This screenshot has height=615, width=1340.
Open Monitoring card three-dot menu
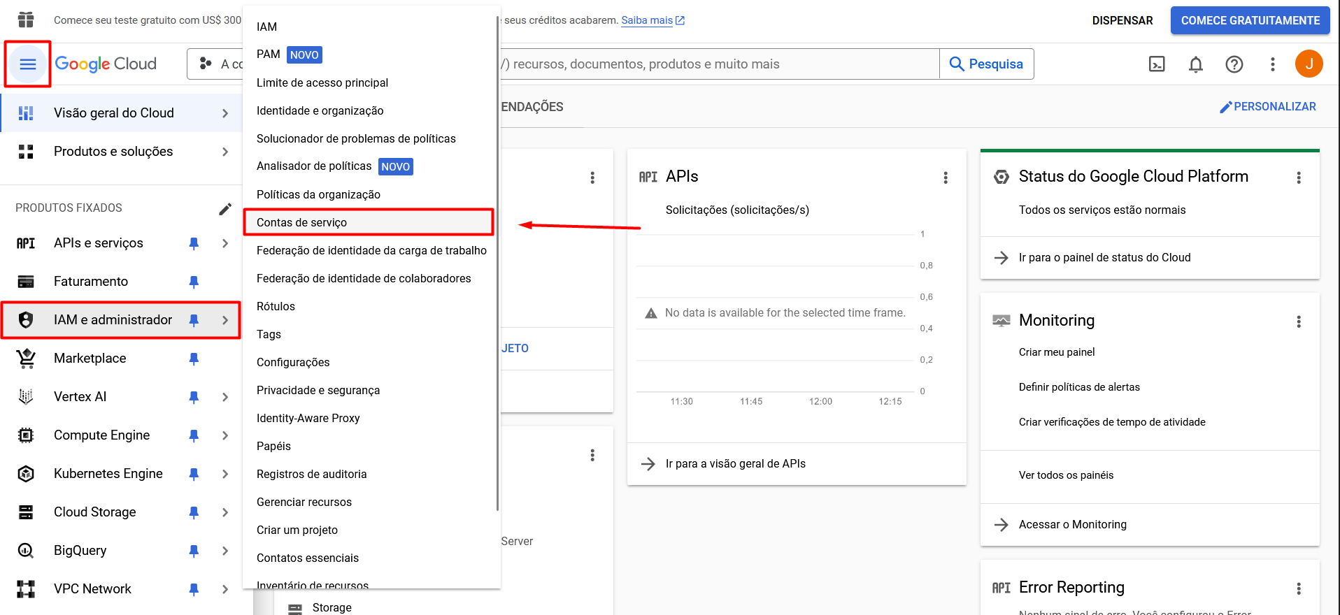click(x=1299, y=321)
